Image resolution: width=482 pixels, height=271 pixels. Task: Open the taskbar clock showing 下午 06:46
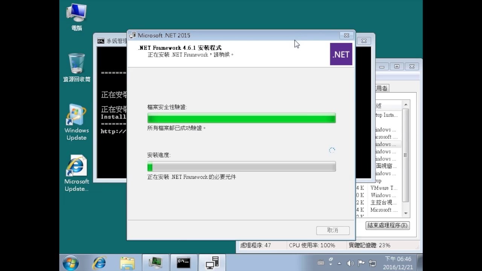coord(398,263)
